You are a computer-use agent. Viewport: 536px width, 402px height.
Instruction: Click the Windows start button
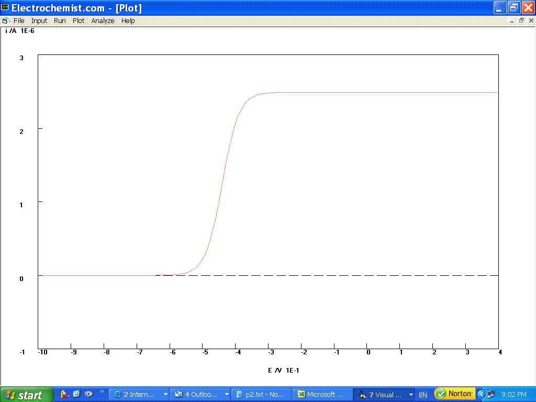click(x=27, y=395)
